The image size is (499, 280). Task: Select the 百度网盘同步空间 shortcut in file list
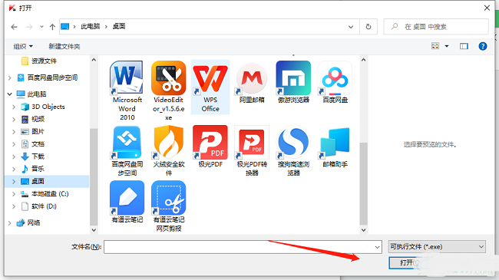coord(127,151)
